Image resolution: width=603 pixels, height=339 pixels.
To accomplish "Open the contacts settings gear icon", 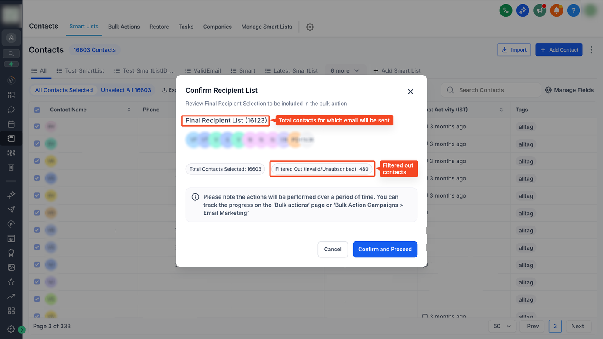I will tap(310, 27).
